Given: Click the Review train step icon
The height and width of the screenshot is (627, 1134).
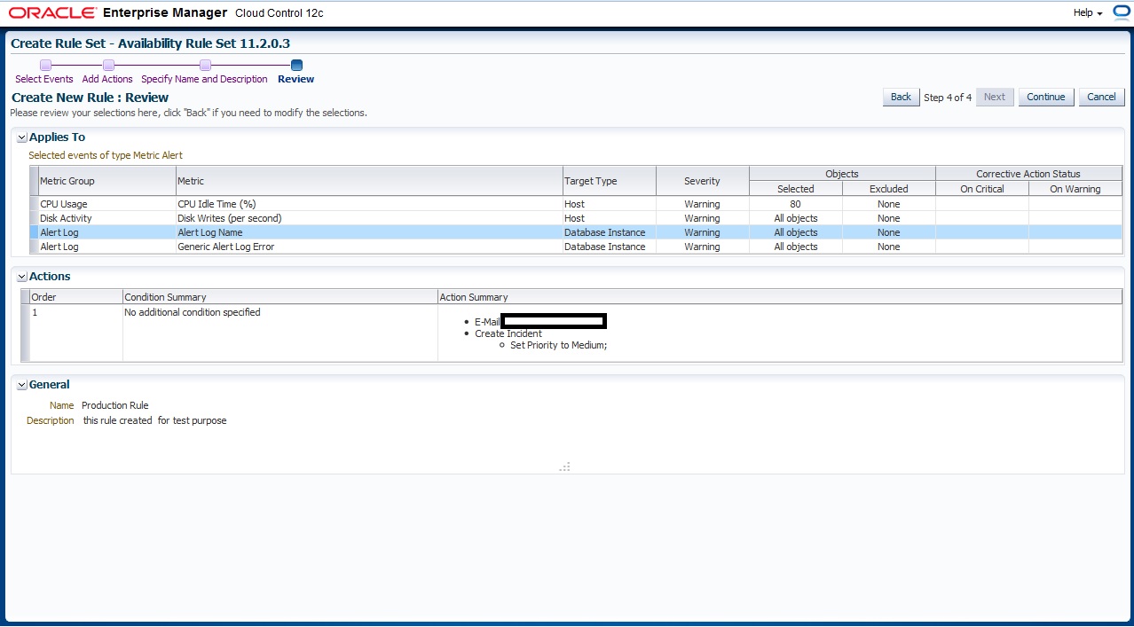Looking at the screenshot, I should 296,65.
